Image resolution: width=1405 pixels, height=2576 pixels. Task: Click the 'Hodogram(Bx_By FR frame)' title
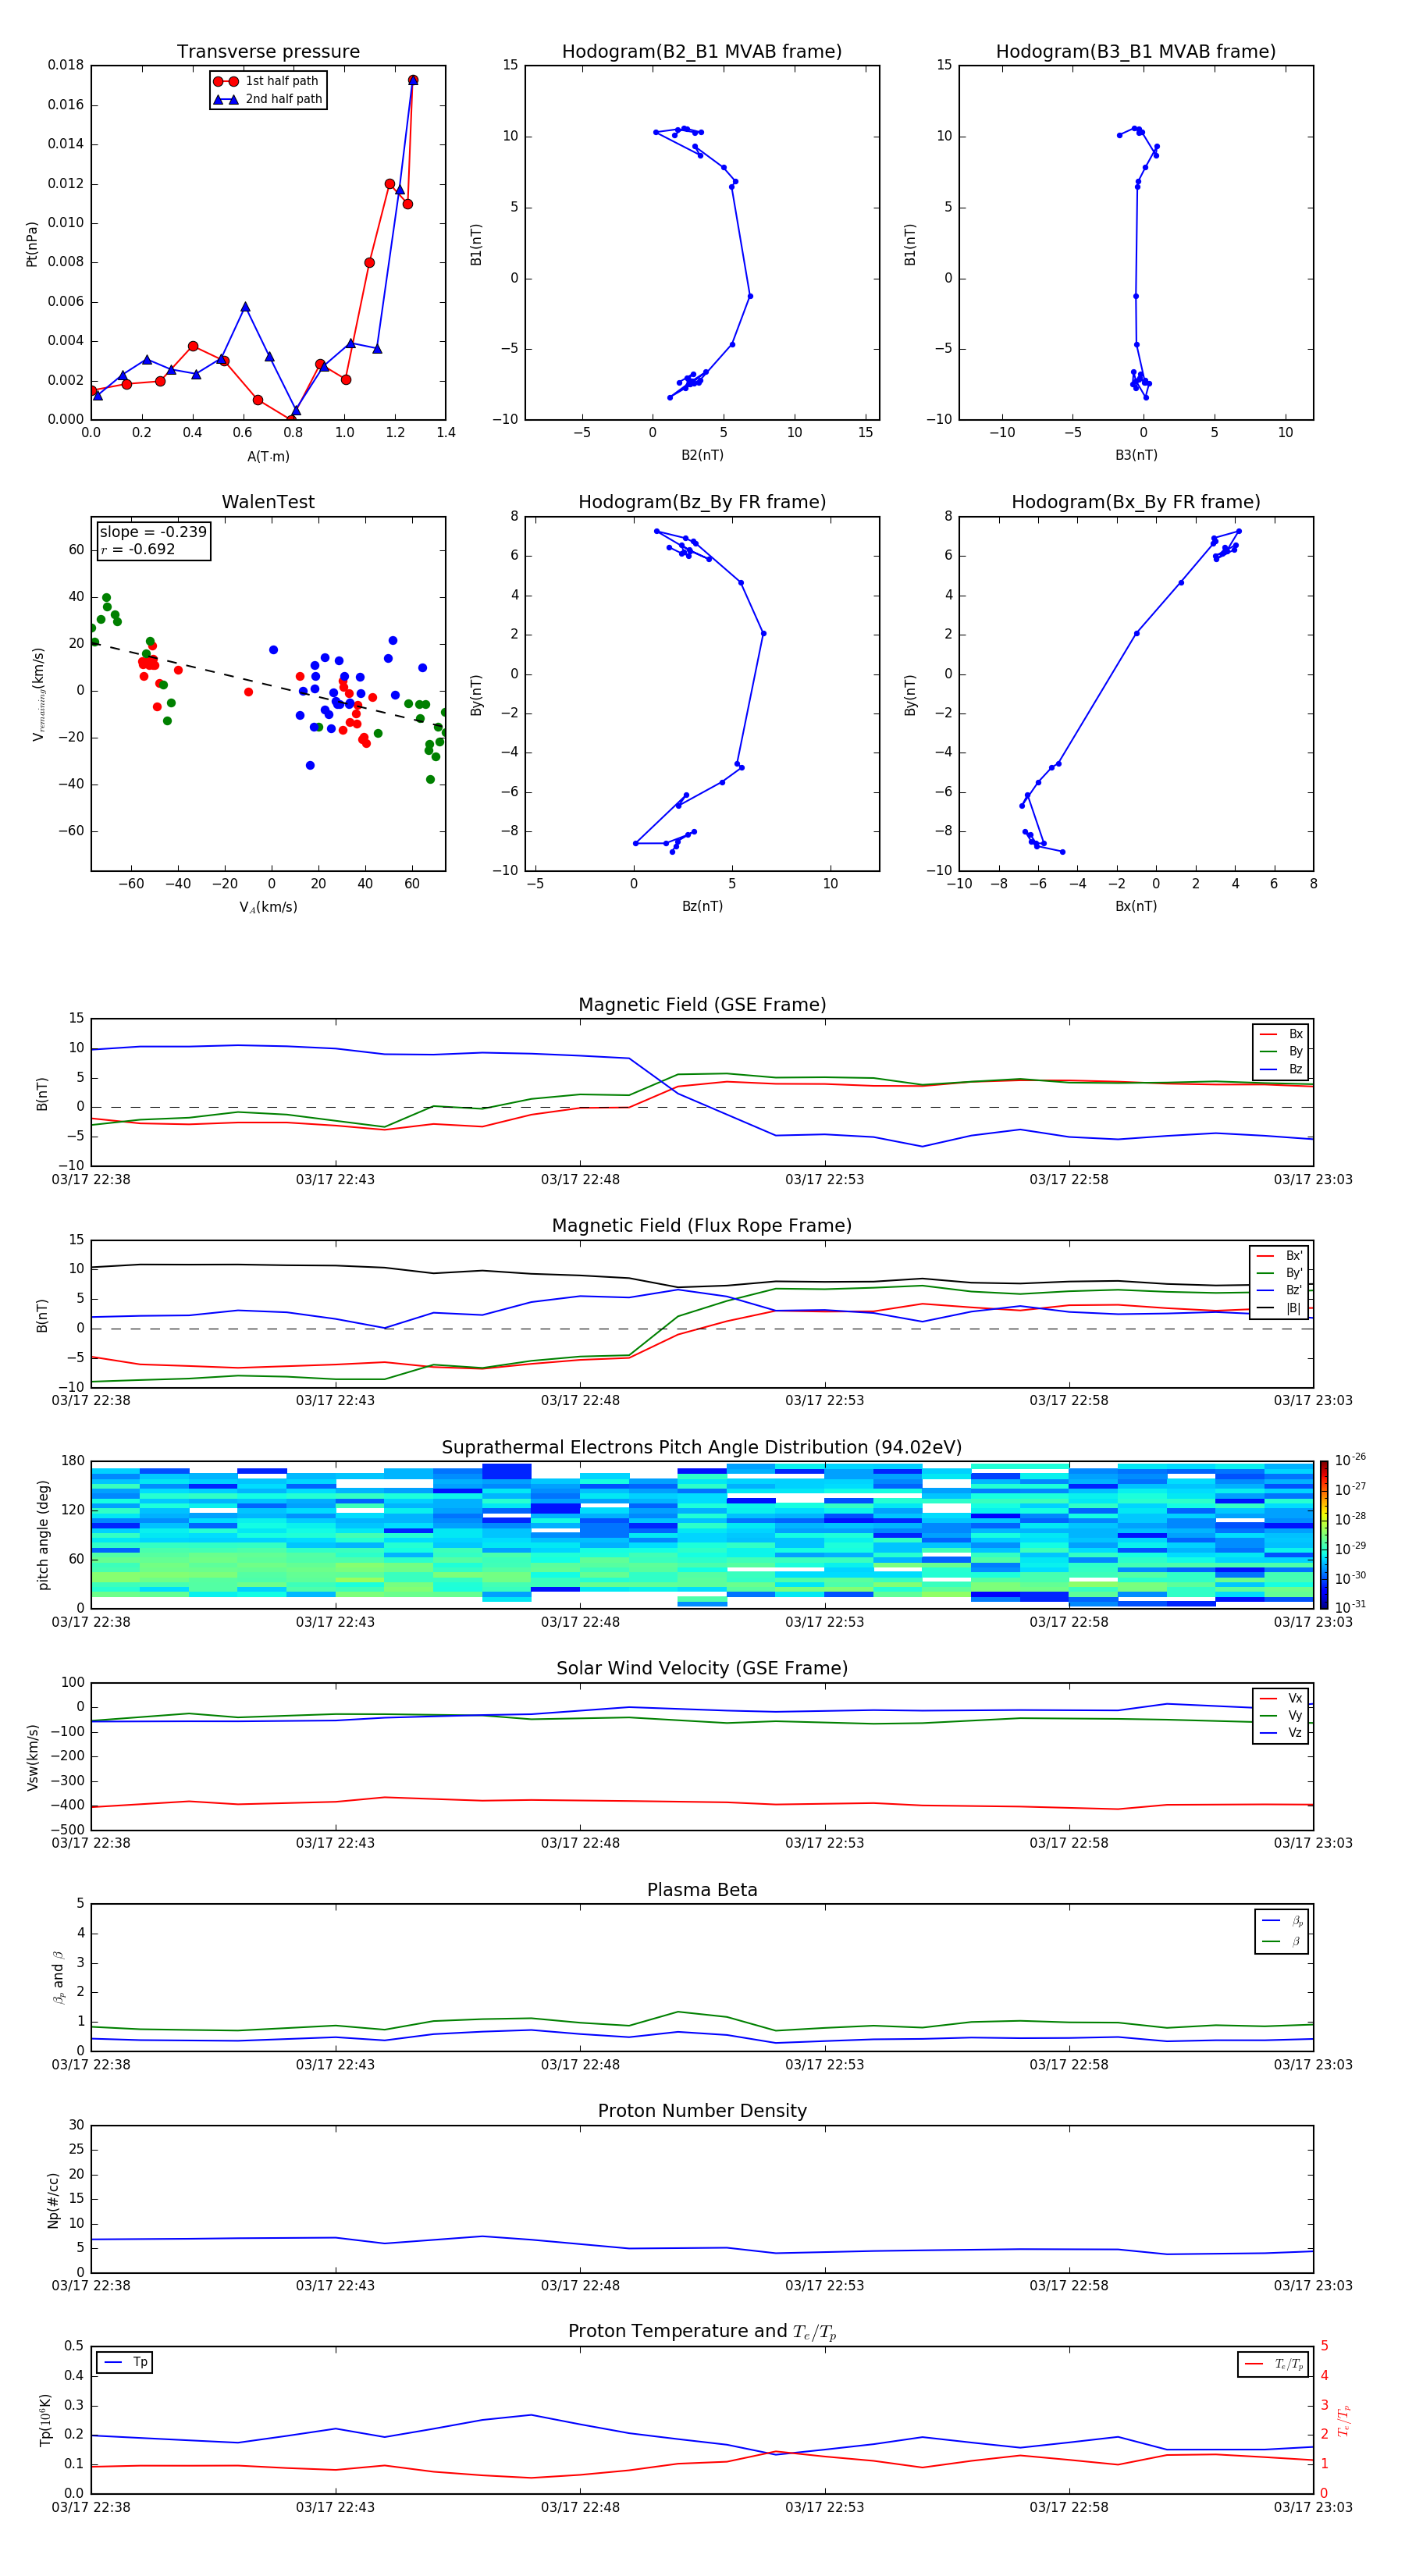click(1136, 502)
